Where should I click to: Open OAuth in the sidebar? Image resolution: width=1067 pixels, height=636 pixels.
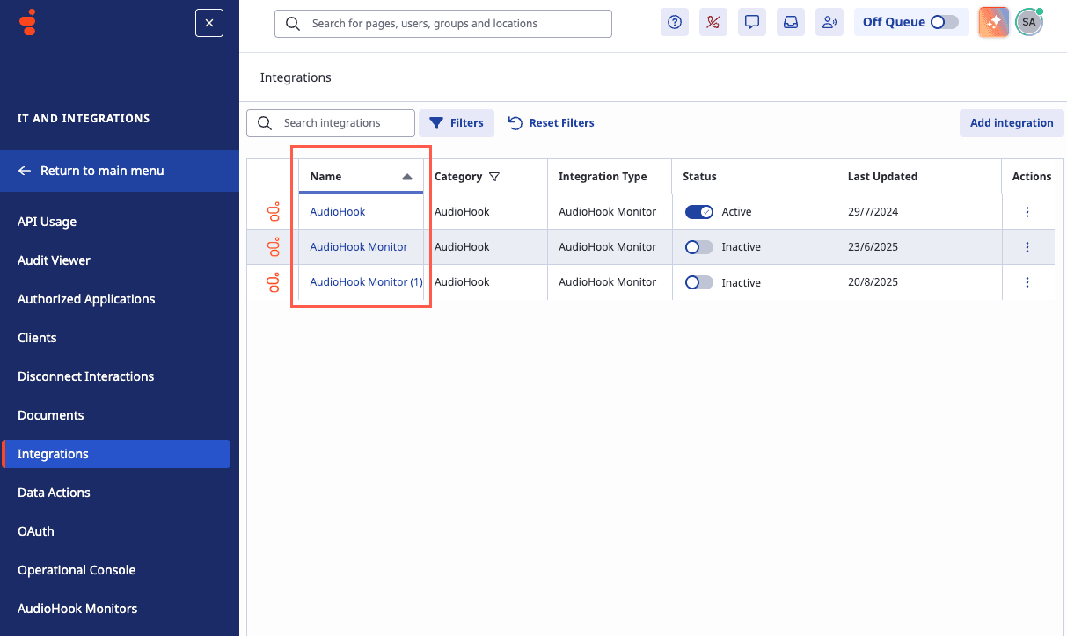(x=36, y=531)
